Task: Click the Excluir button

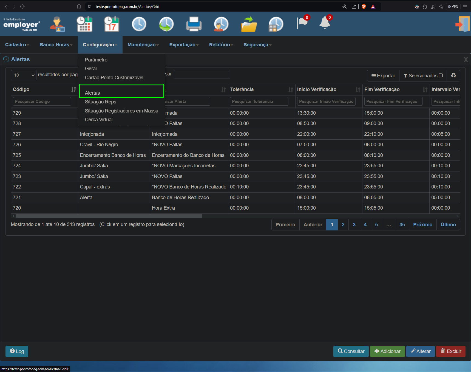Action: 451,351
